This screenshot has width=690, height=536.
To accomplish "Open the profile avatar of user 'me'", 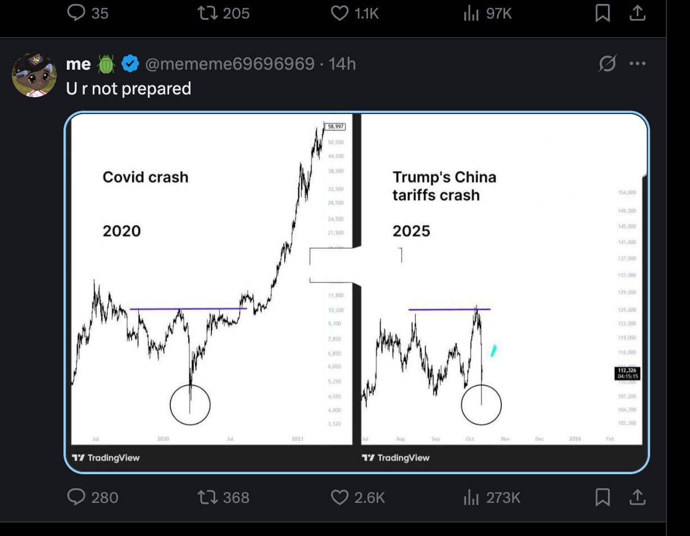I will (x=34, y=75).
